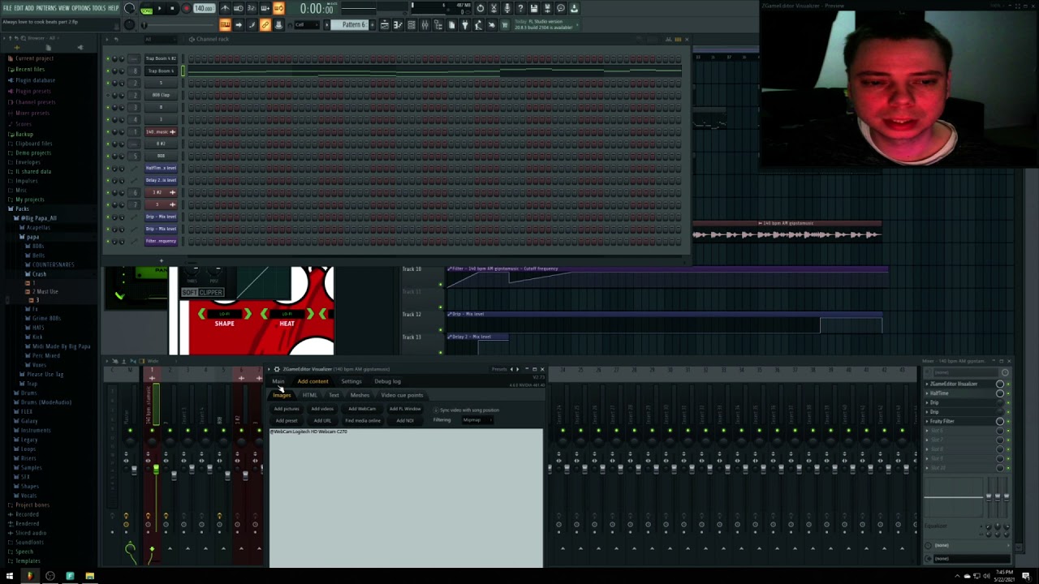Open the OPTIONS menu
This screenshot has width=1039, height=584.
pyautogui.click(x=80, y=8)
